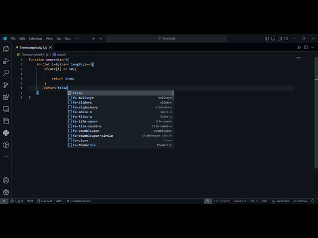The image size is (318, 238).
Task: Open Customize Layout options
Action: tap(286, 39)
